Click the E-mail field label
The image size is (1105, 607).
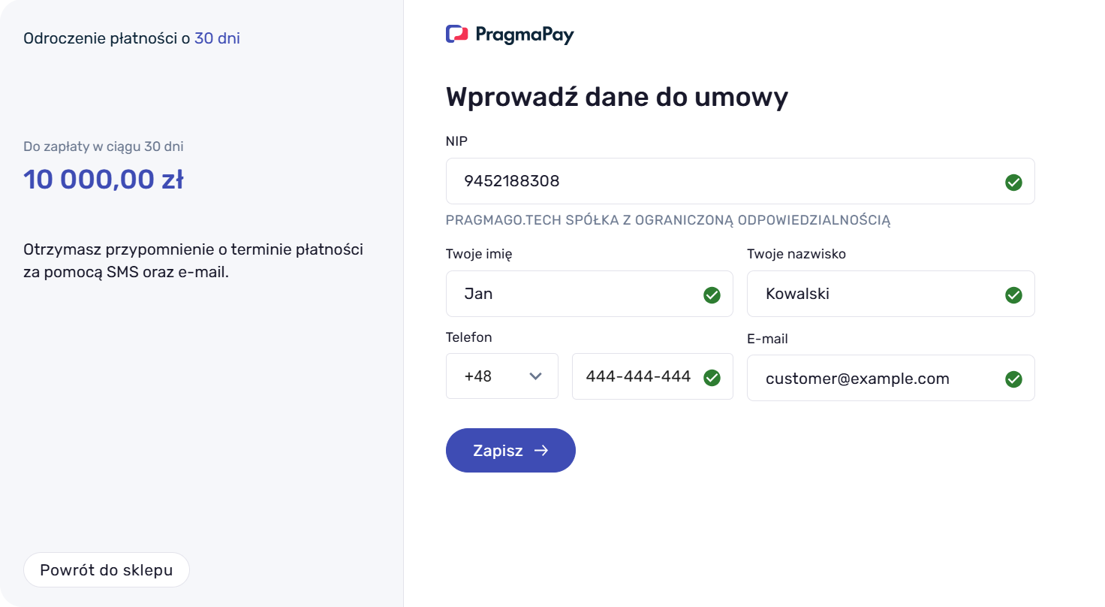point(767,339)
